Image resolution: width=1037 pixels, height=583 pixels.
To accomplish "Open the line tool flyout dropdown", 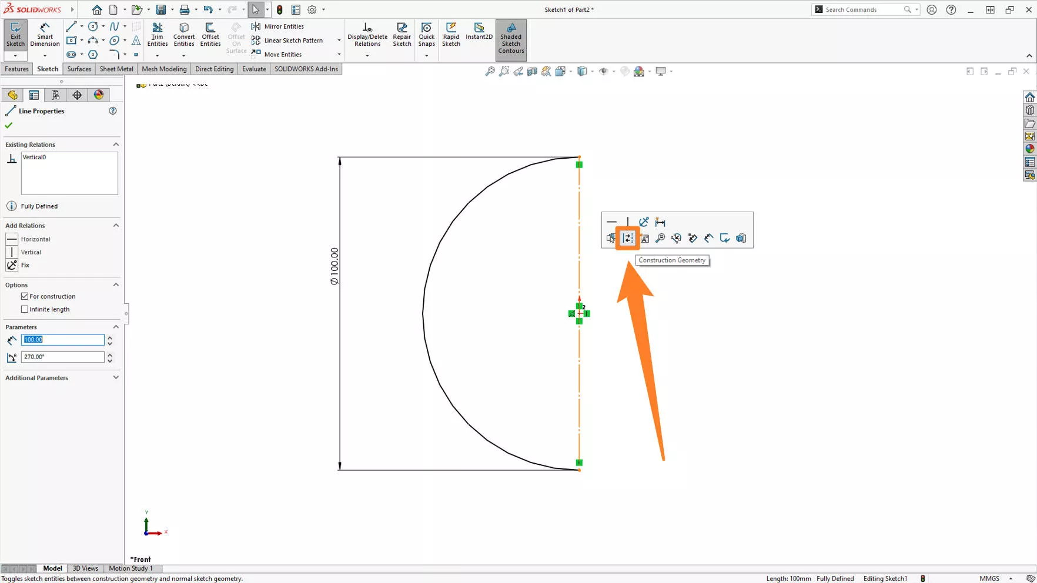I will click(x=81, y=26).
